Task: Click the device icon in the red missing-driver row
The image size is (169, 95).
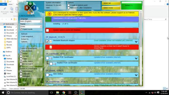Action: [x=51, y=47]
